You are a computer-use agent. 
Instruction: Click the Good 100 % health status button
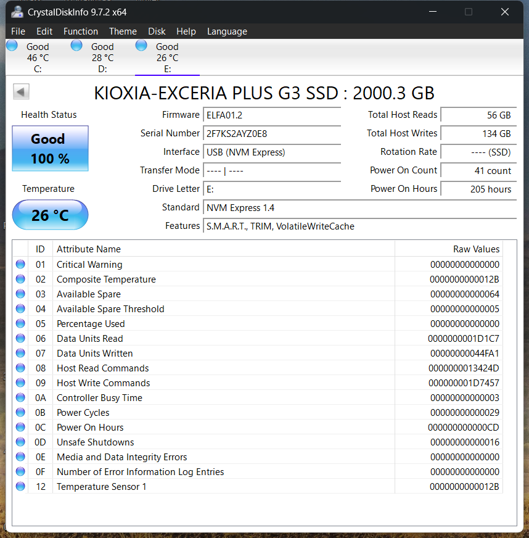point(51,149)
